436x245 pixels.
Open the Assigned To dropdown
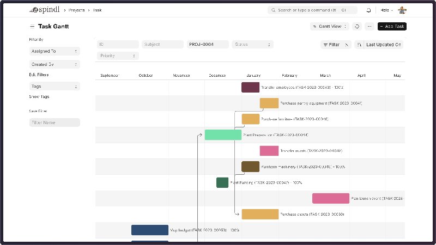click(55, 51)
